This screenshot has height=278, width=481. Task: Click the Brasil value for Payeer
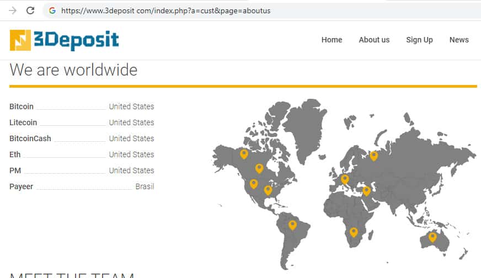[145, 186]
